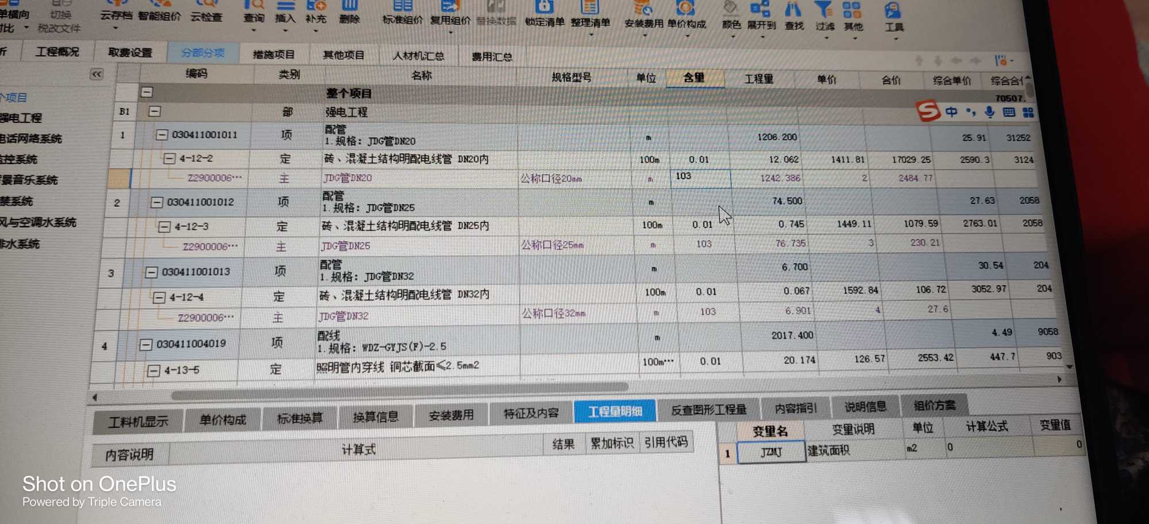Click the 工程量 column header
Image resolution: width=1149 pixels, height=524 pixels.
coord(758,79)
